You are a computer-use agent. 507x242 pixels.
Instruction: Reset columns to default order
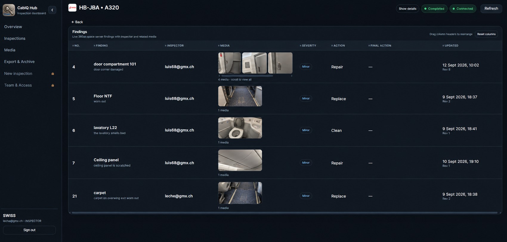486,34
